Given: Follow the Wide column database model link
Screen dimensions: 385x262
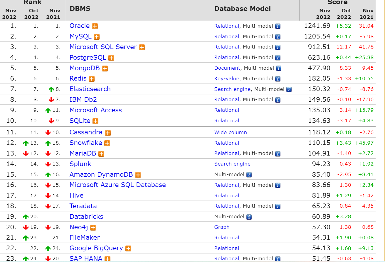Looking at the screenshot, I should click(231, 132).
